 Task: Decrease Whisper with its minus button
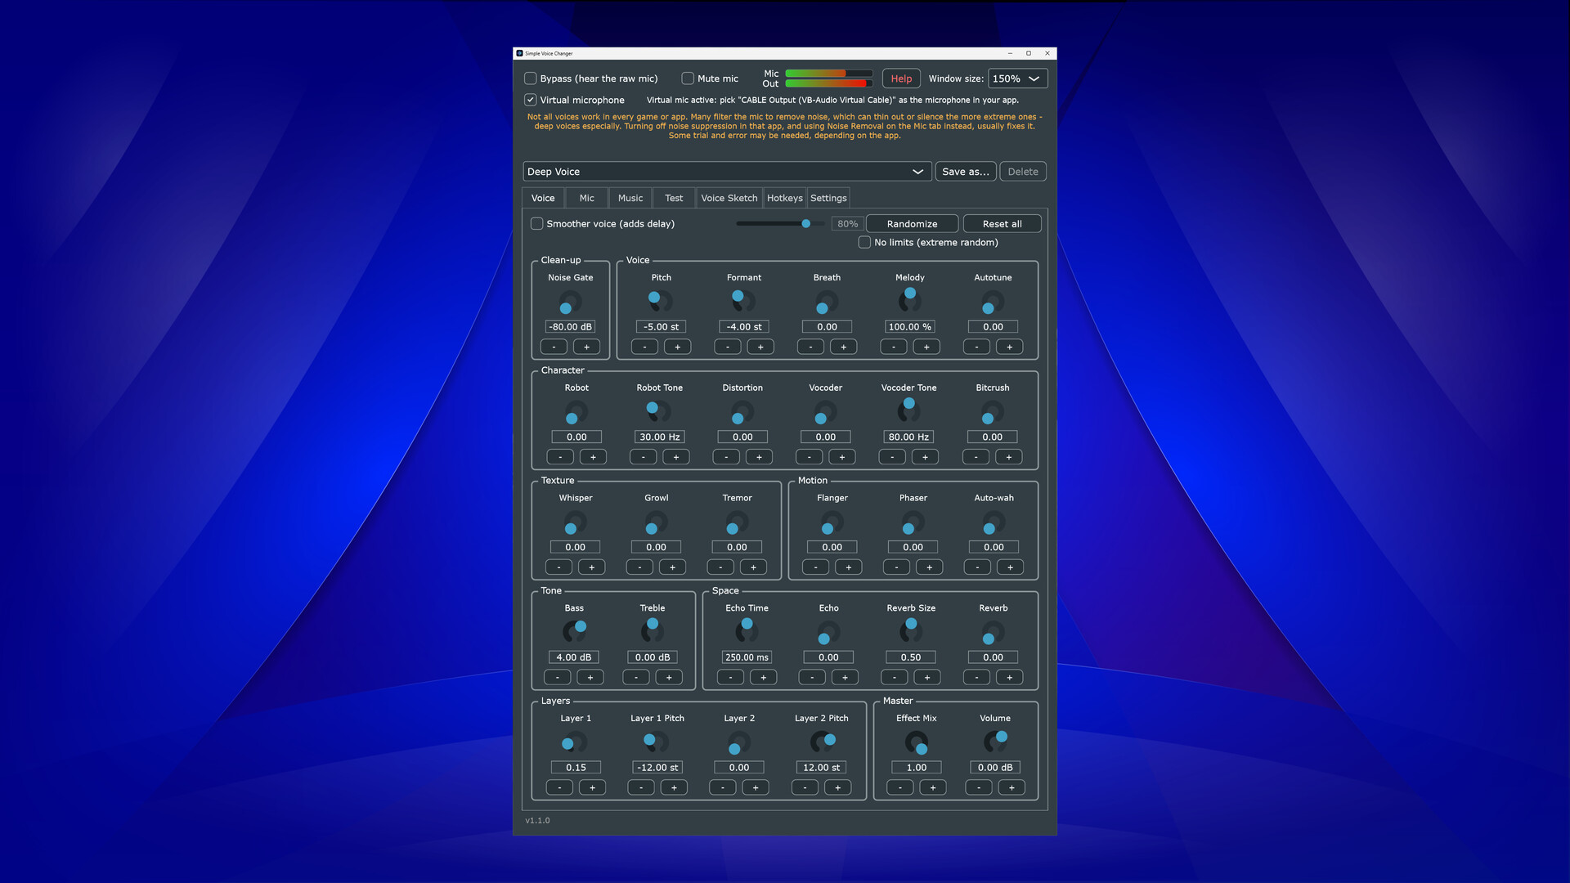[x=558, y=567]
